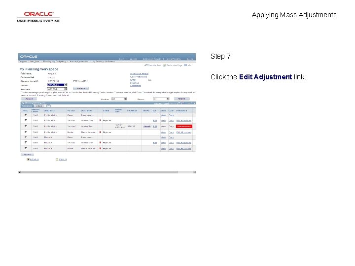355x266 pixels.
Task: Check the Finance Version1 row checkbox
Action: coord(26,142)
